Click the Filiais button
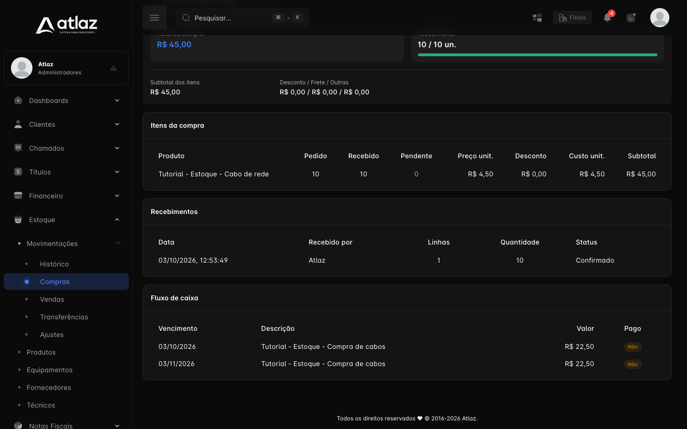The image size is (687, 429). (x=572, y=18)
